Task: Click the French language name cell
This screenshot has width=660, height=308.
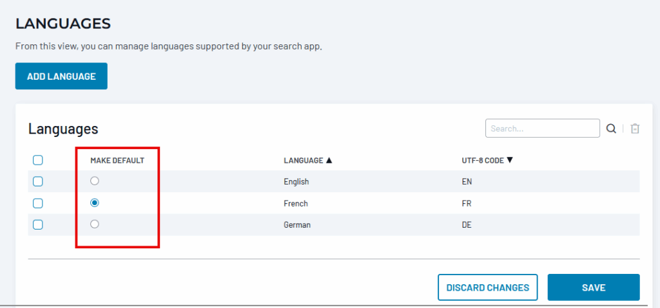Action: click(x=295, y=203)
